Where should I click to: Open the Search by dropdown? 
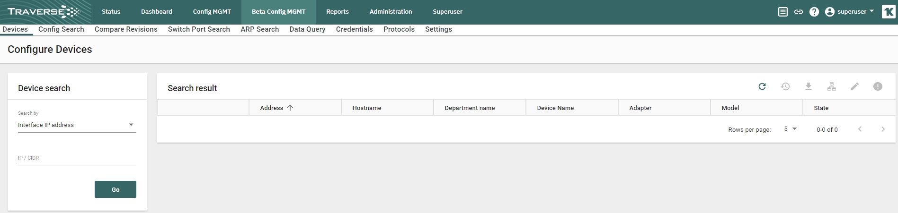tap(77, 125)
